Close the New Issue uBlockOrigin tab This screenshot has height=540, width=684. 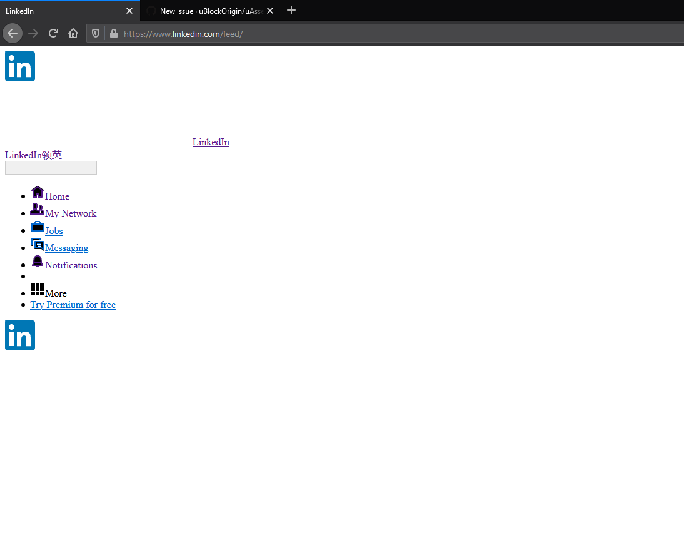pos(271,11)
